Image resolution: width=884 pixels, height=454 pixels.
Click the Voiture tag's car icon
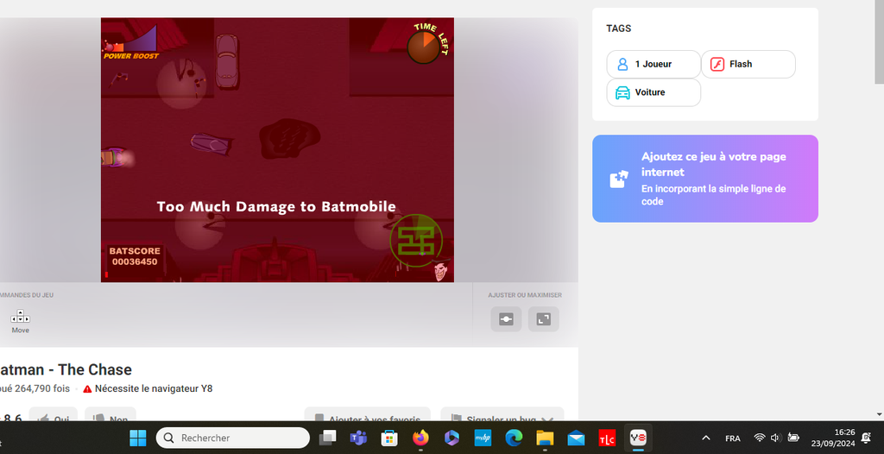pos(622,92)
